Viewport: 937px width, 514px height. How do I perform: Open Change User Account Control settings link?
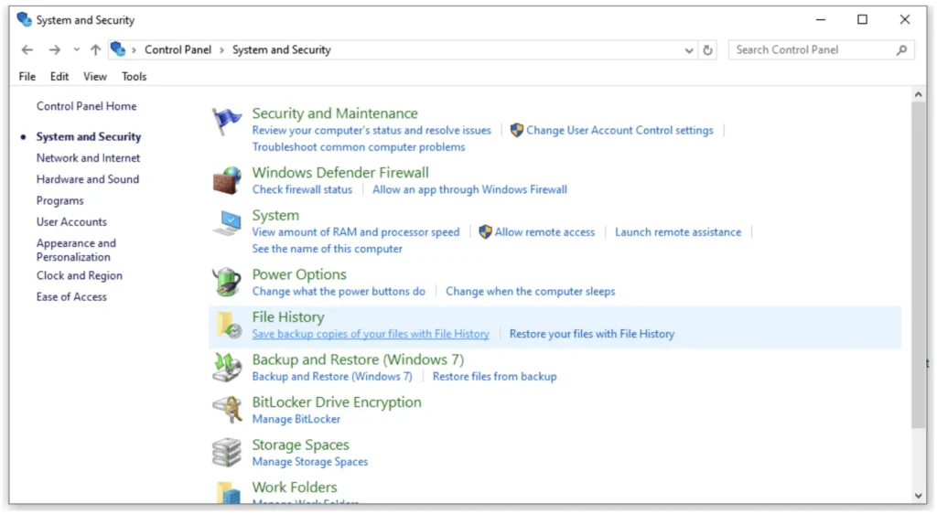[x=619, y=131]
